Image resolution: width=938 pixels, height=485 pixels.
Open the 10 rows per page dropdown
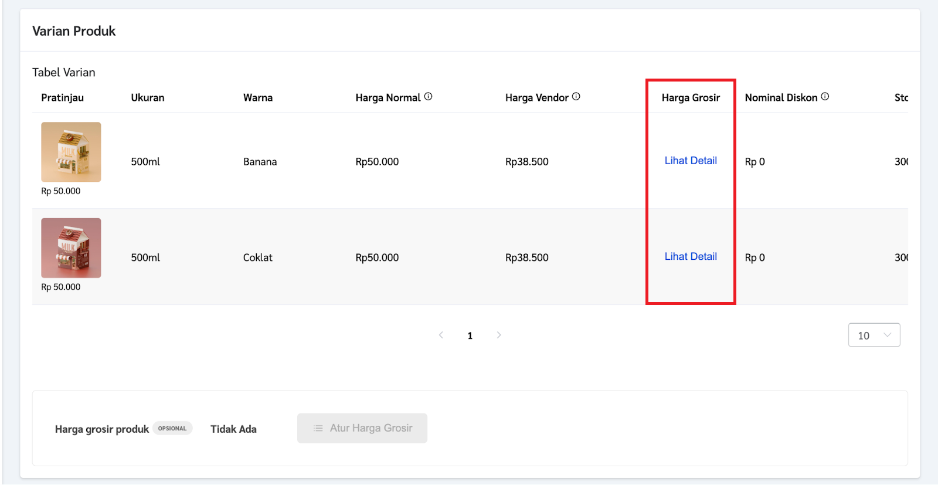(874, 335)
